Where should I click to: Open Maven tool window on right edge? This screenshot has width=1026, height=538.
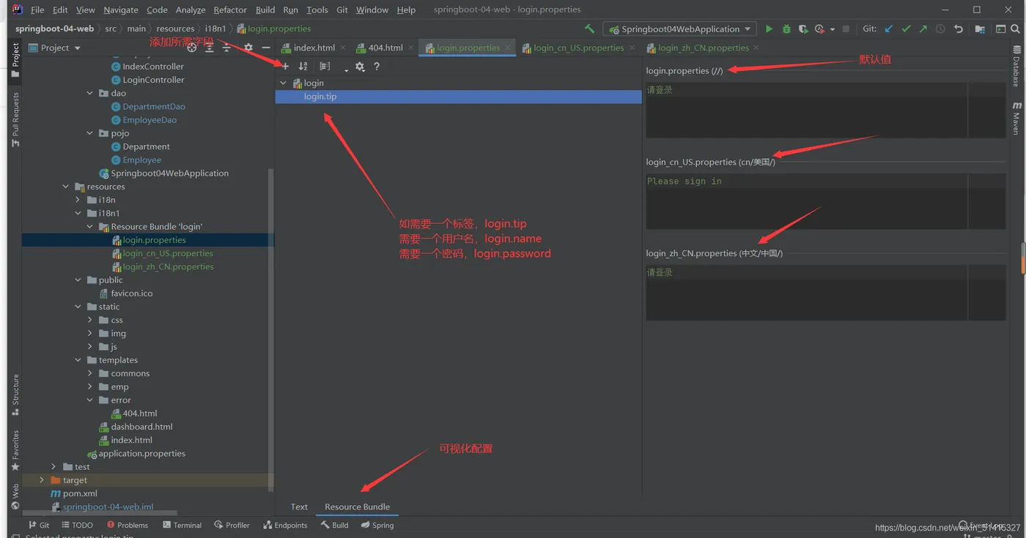click(x=1016, y=118)
